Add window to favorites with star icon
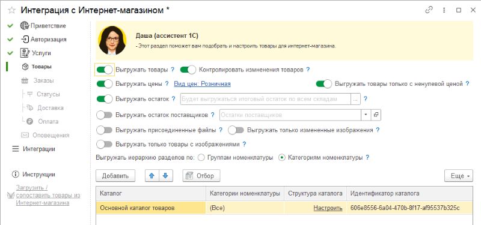 [x=11, y=10]
